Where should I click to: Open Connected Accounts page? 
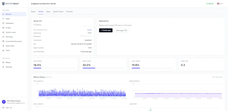(14, 41)
